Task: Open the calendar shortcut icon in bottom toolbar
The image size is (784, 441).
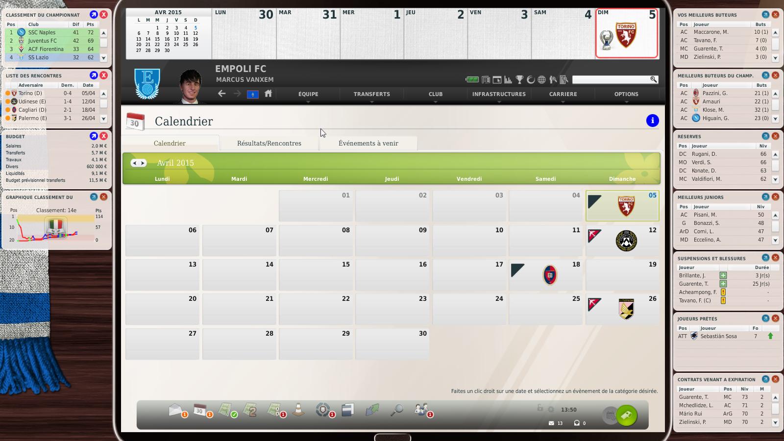Action: 200,410
